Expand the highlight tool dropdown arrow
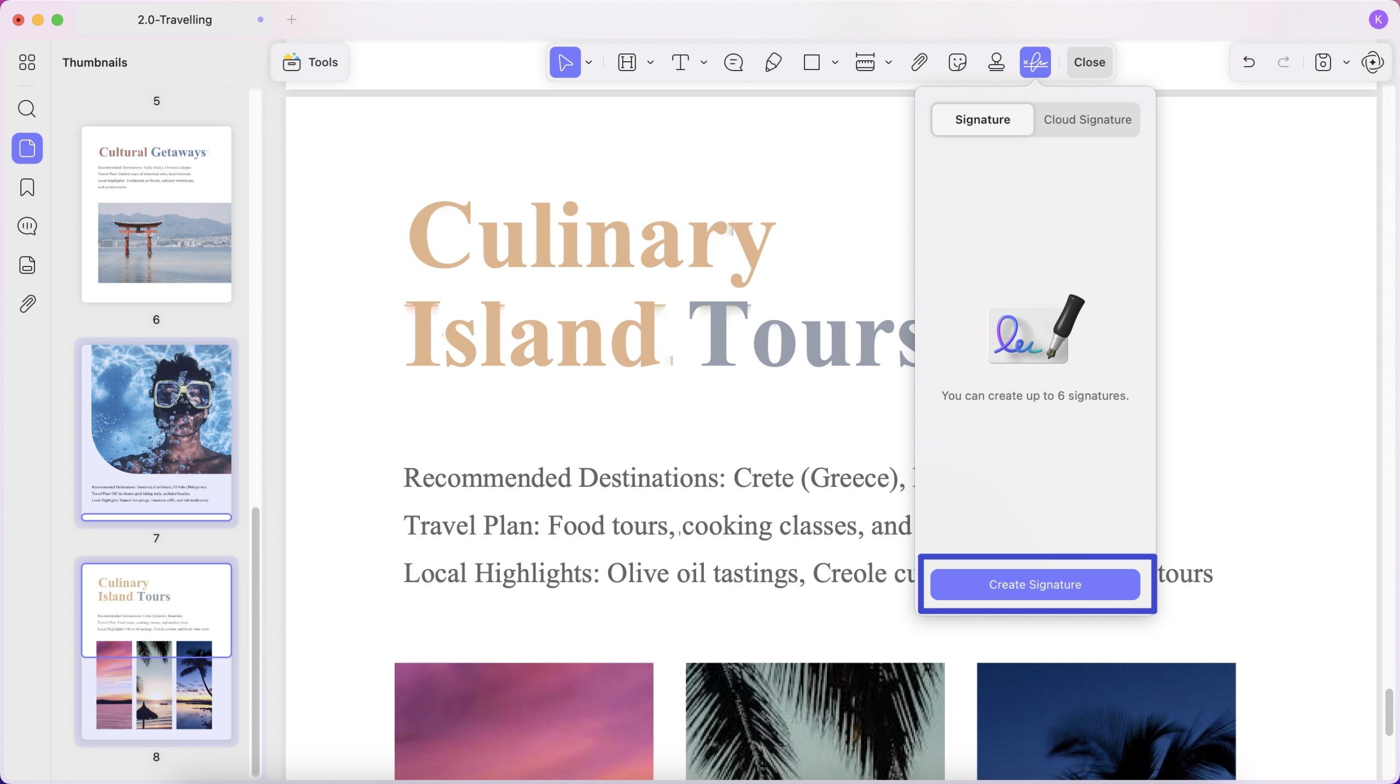The width and height of the screenshot is (1400, 784). 650,62
